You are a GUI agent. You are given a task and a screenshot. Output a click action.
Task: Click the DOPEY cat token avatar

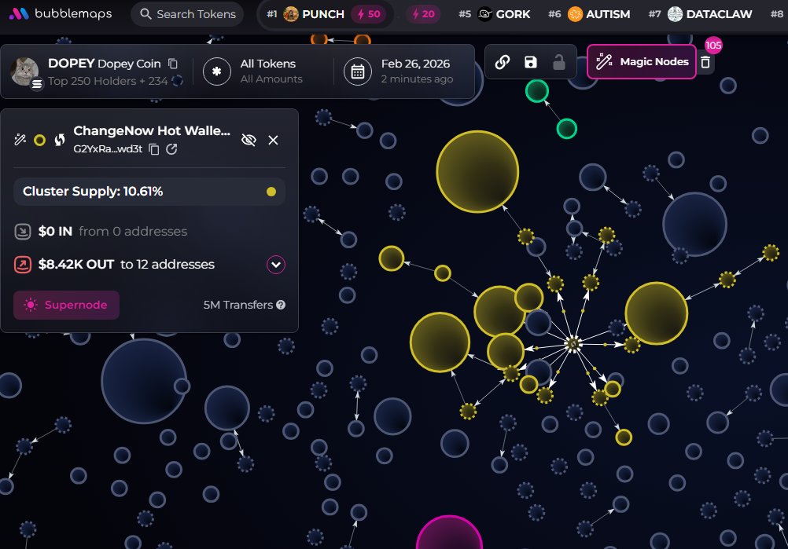(x=24, y=71)
